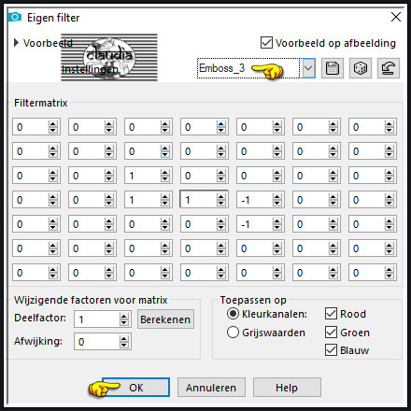Increase Deelfactor with its up arrow

point(124,316)
